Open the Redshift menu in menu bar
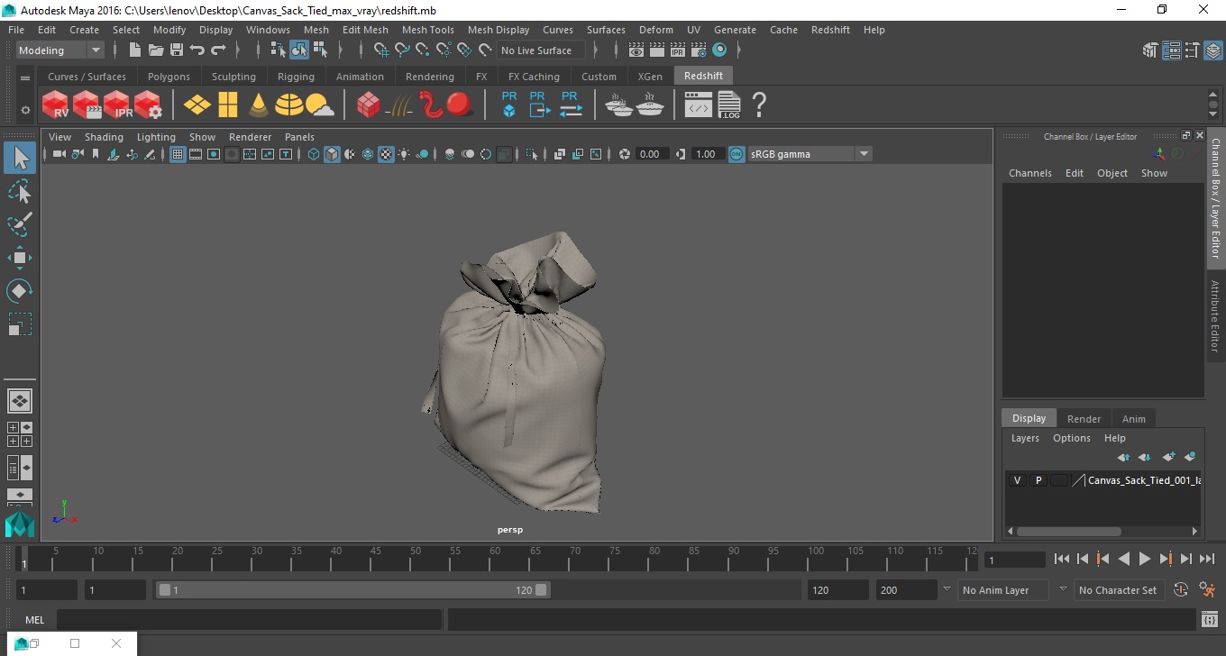1226x656 pixels. [x=830, y=30]
